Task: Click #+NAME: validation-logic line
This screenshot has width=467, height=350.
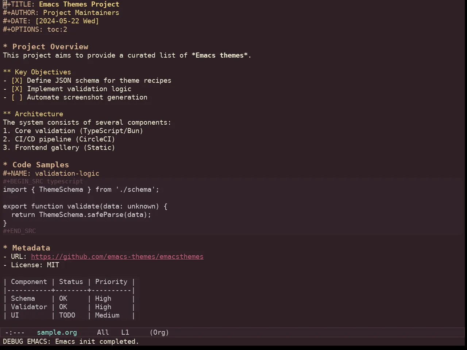Action: 51,174
